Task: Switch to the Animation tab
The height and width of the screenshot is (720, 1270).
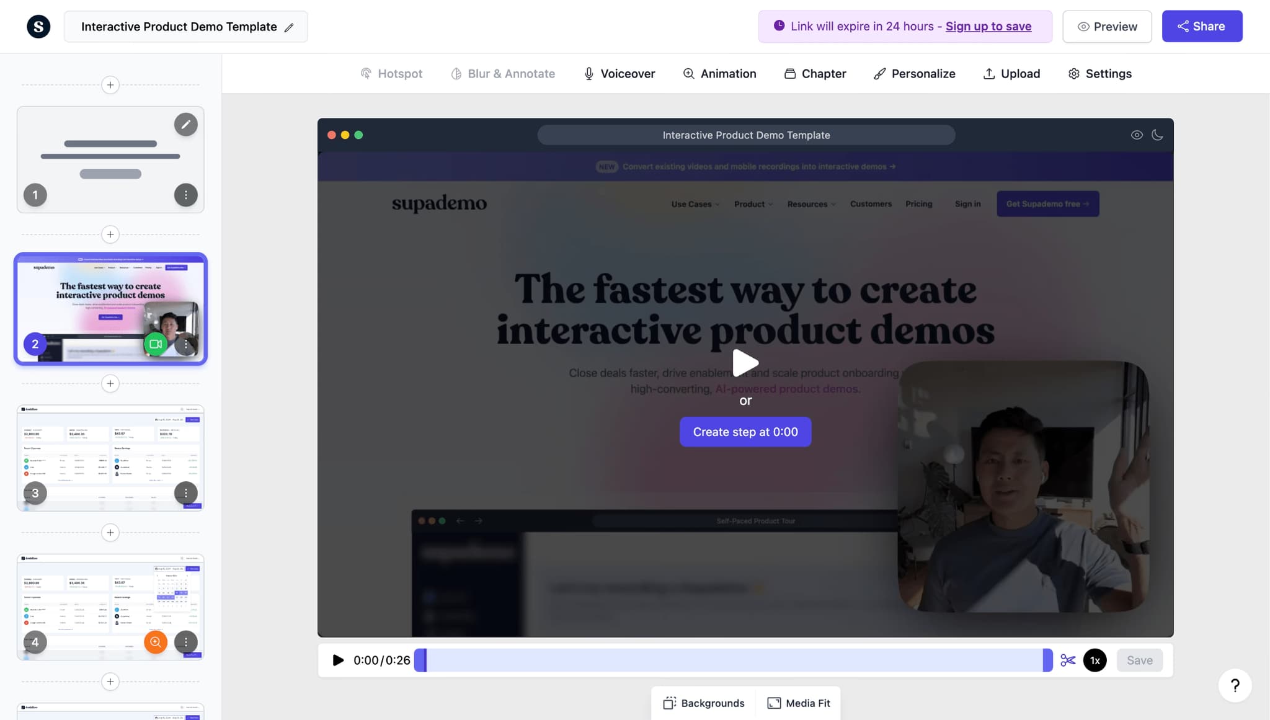Action: [719, 73]
